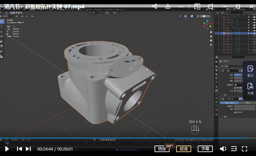This screenshot has width=256, height=156.
Task: Enter fullscreen with the bottom-right icon
Action: pos(245,149)
